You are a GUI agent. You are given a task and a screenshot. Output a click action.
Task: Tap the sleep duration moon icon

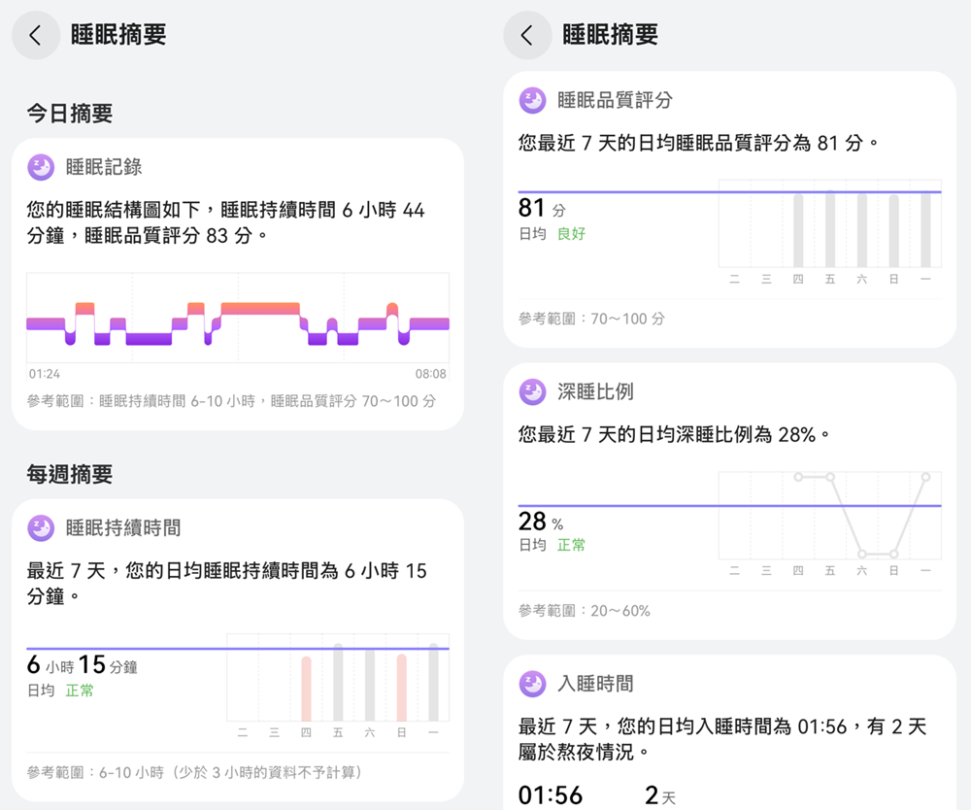[41, 528]
